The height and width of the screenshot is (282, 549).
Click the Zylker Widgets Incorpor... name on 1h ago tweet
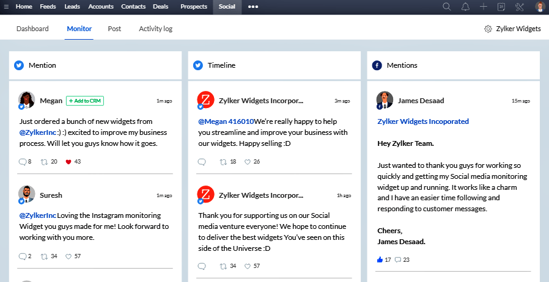261,195
